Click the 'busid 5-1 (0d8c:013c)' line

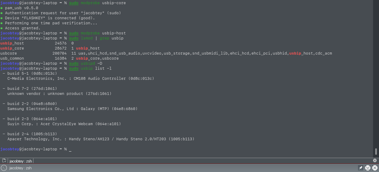30,74
